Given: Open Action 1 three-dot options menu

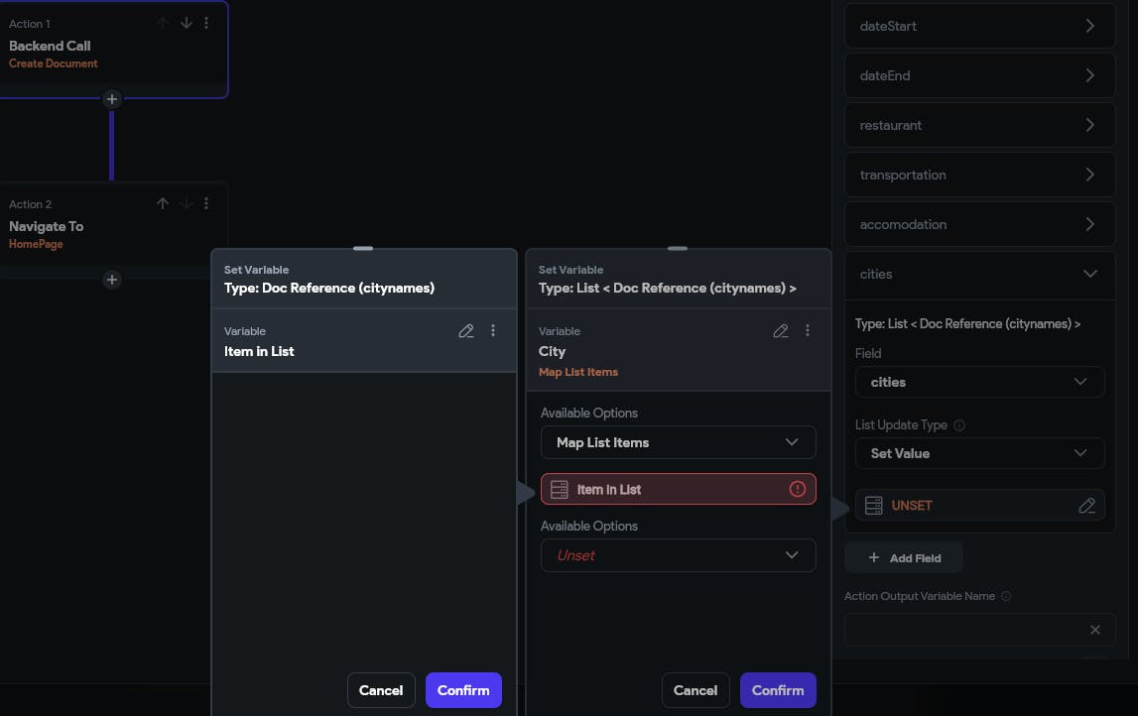Looking at the screenshot, I should click(206, 23).
